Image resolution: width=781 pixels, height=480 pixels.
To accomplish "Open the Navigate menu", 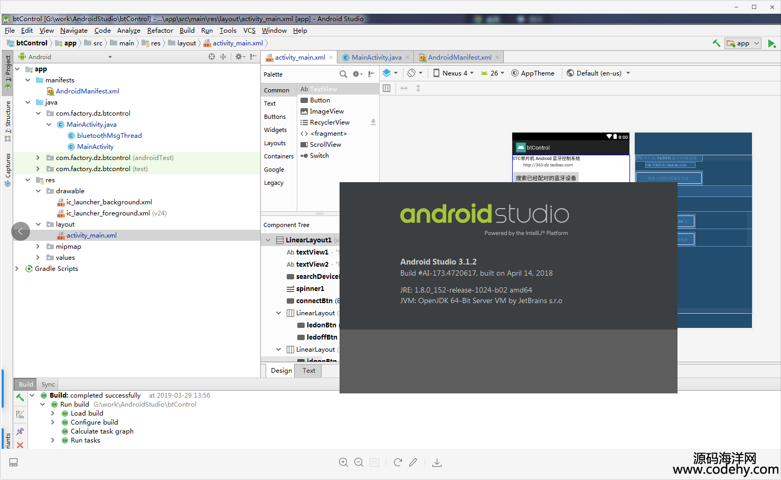I will click(74, 31).
